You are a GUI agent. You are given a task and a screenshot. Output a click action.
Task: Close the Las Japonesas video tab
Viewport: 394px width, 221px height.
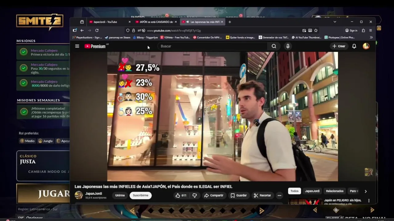click(x=222, y=22)
